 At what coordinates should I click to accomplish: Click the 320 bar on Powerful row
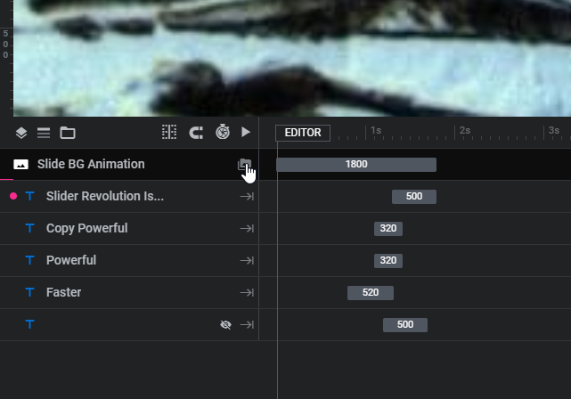click(388, 261)
